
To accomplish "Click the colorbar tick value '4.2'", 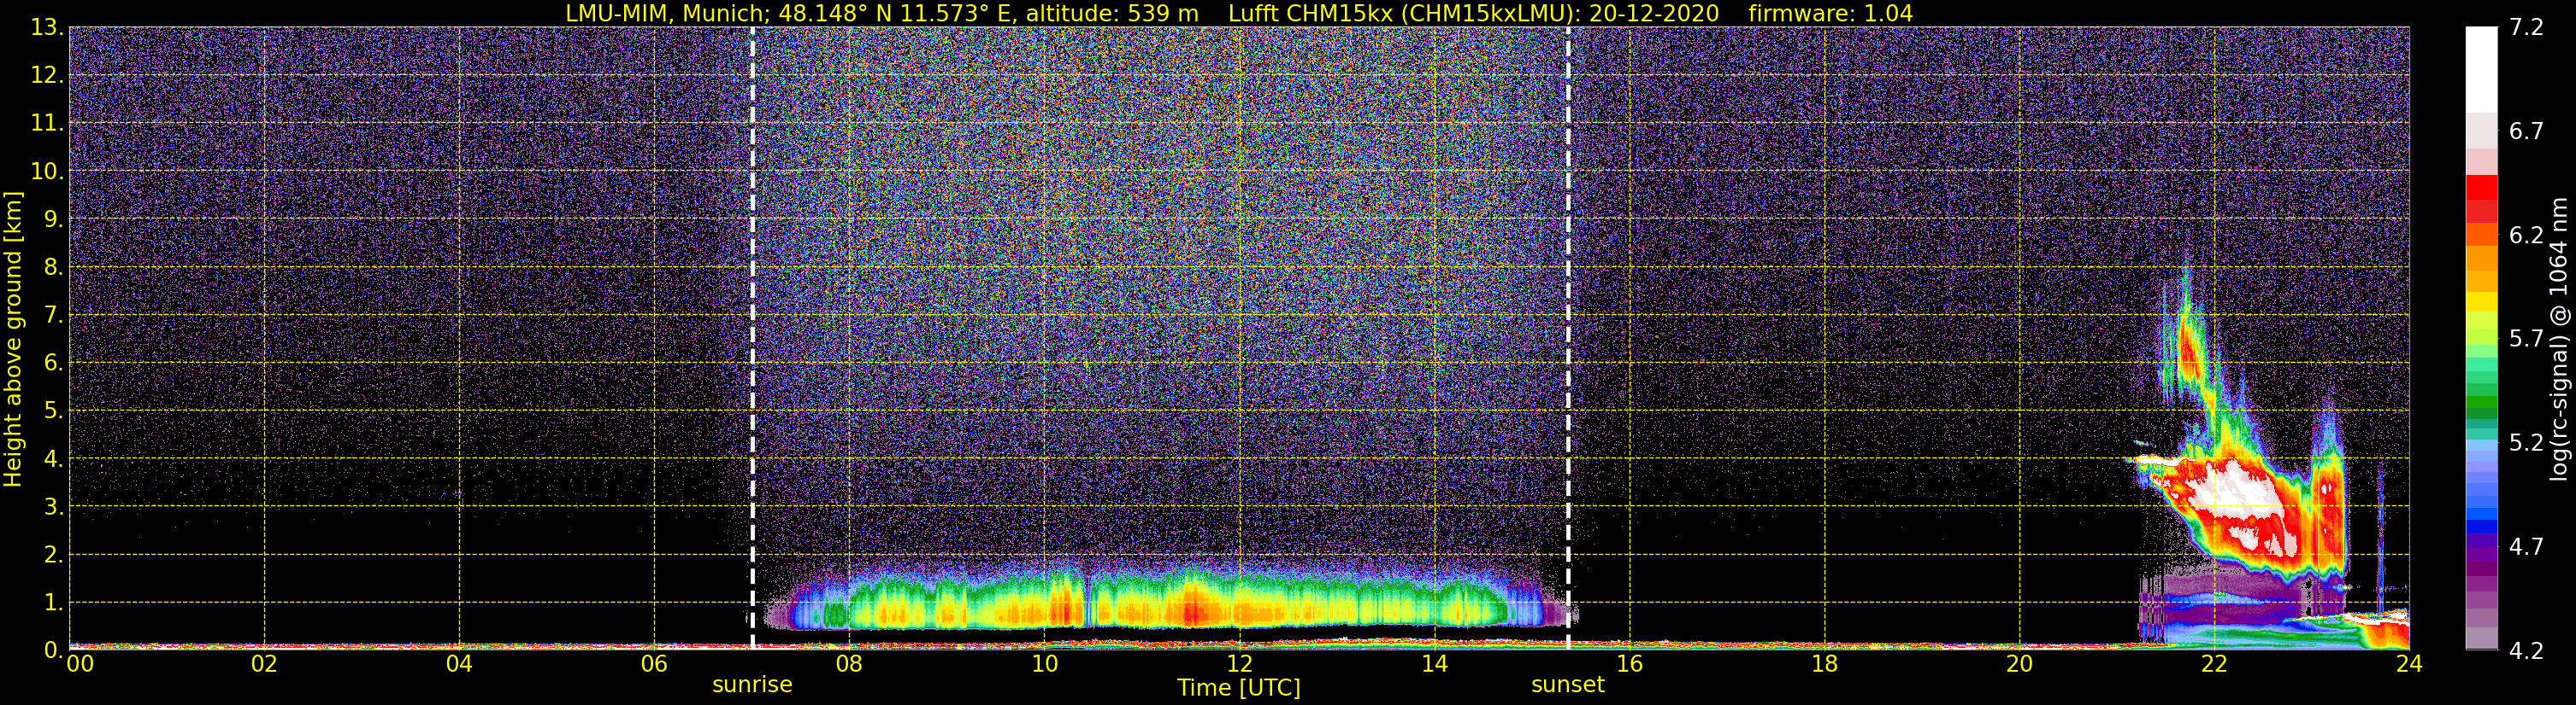I will point(2526,651).
